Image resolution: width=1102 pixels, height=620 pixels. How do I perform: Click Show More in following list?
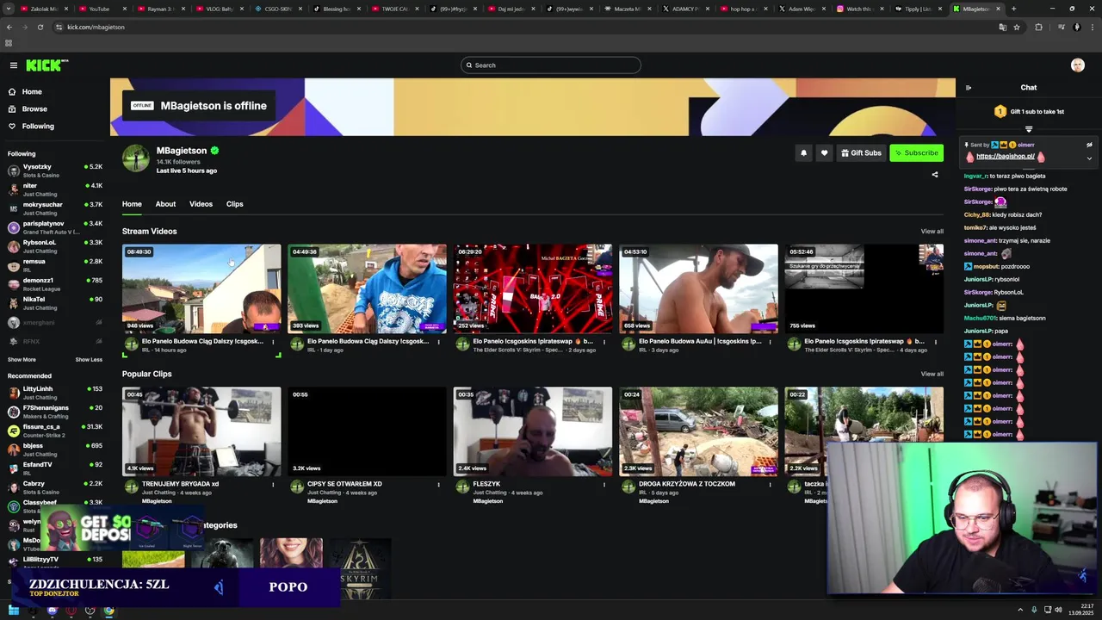coord(22,360)
